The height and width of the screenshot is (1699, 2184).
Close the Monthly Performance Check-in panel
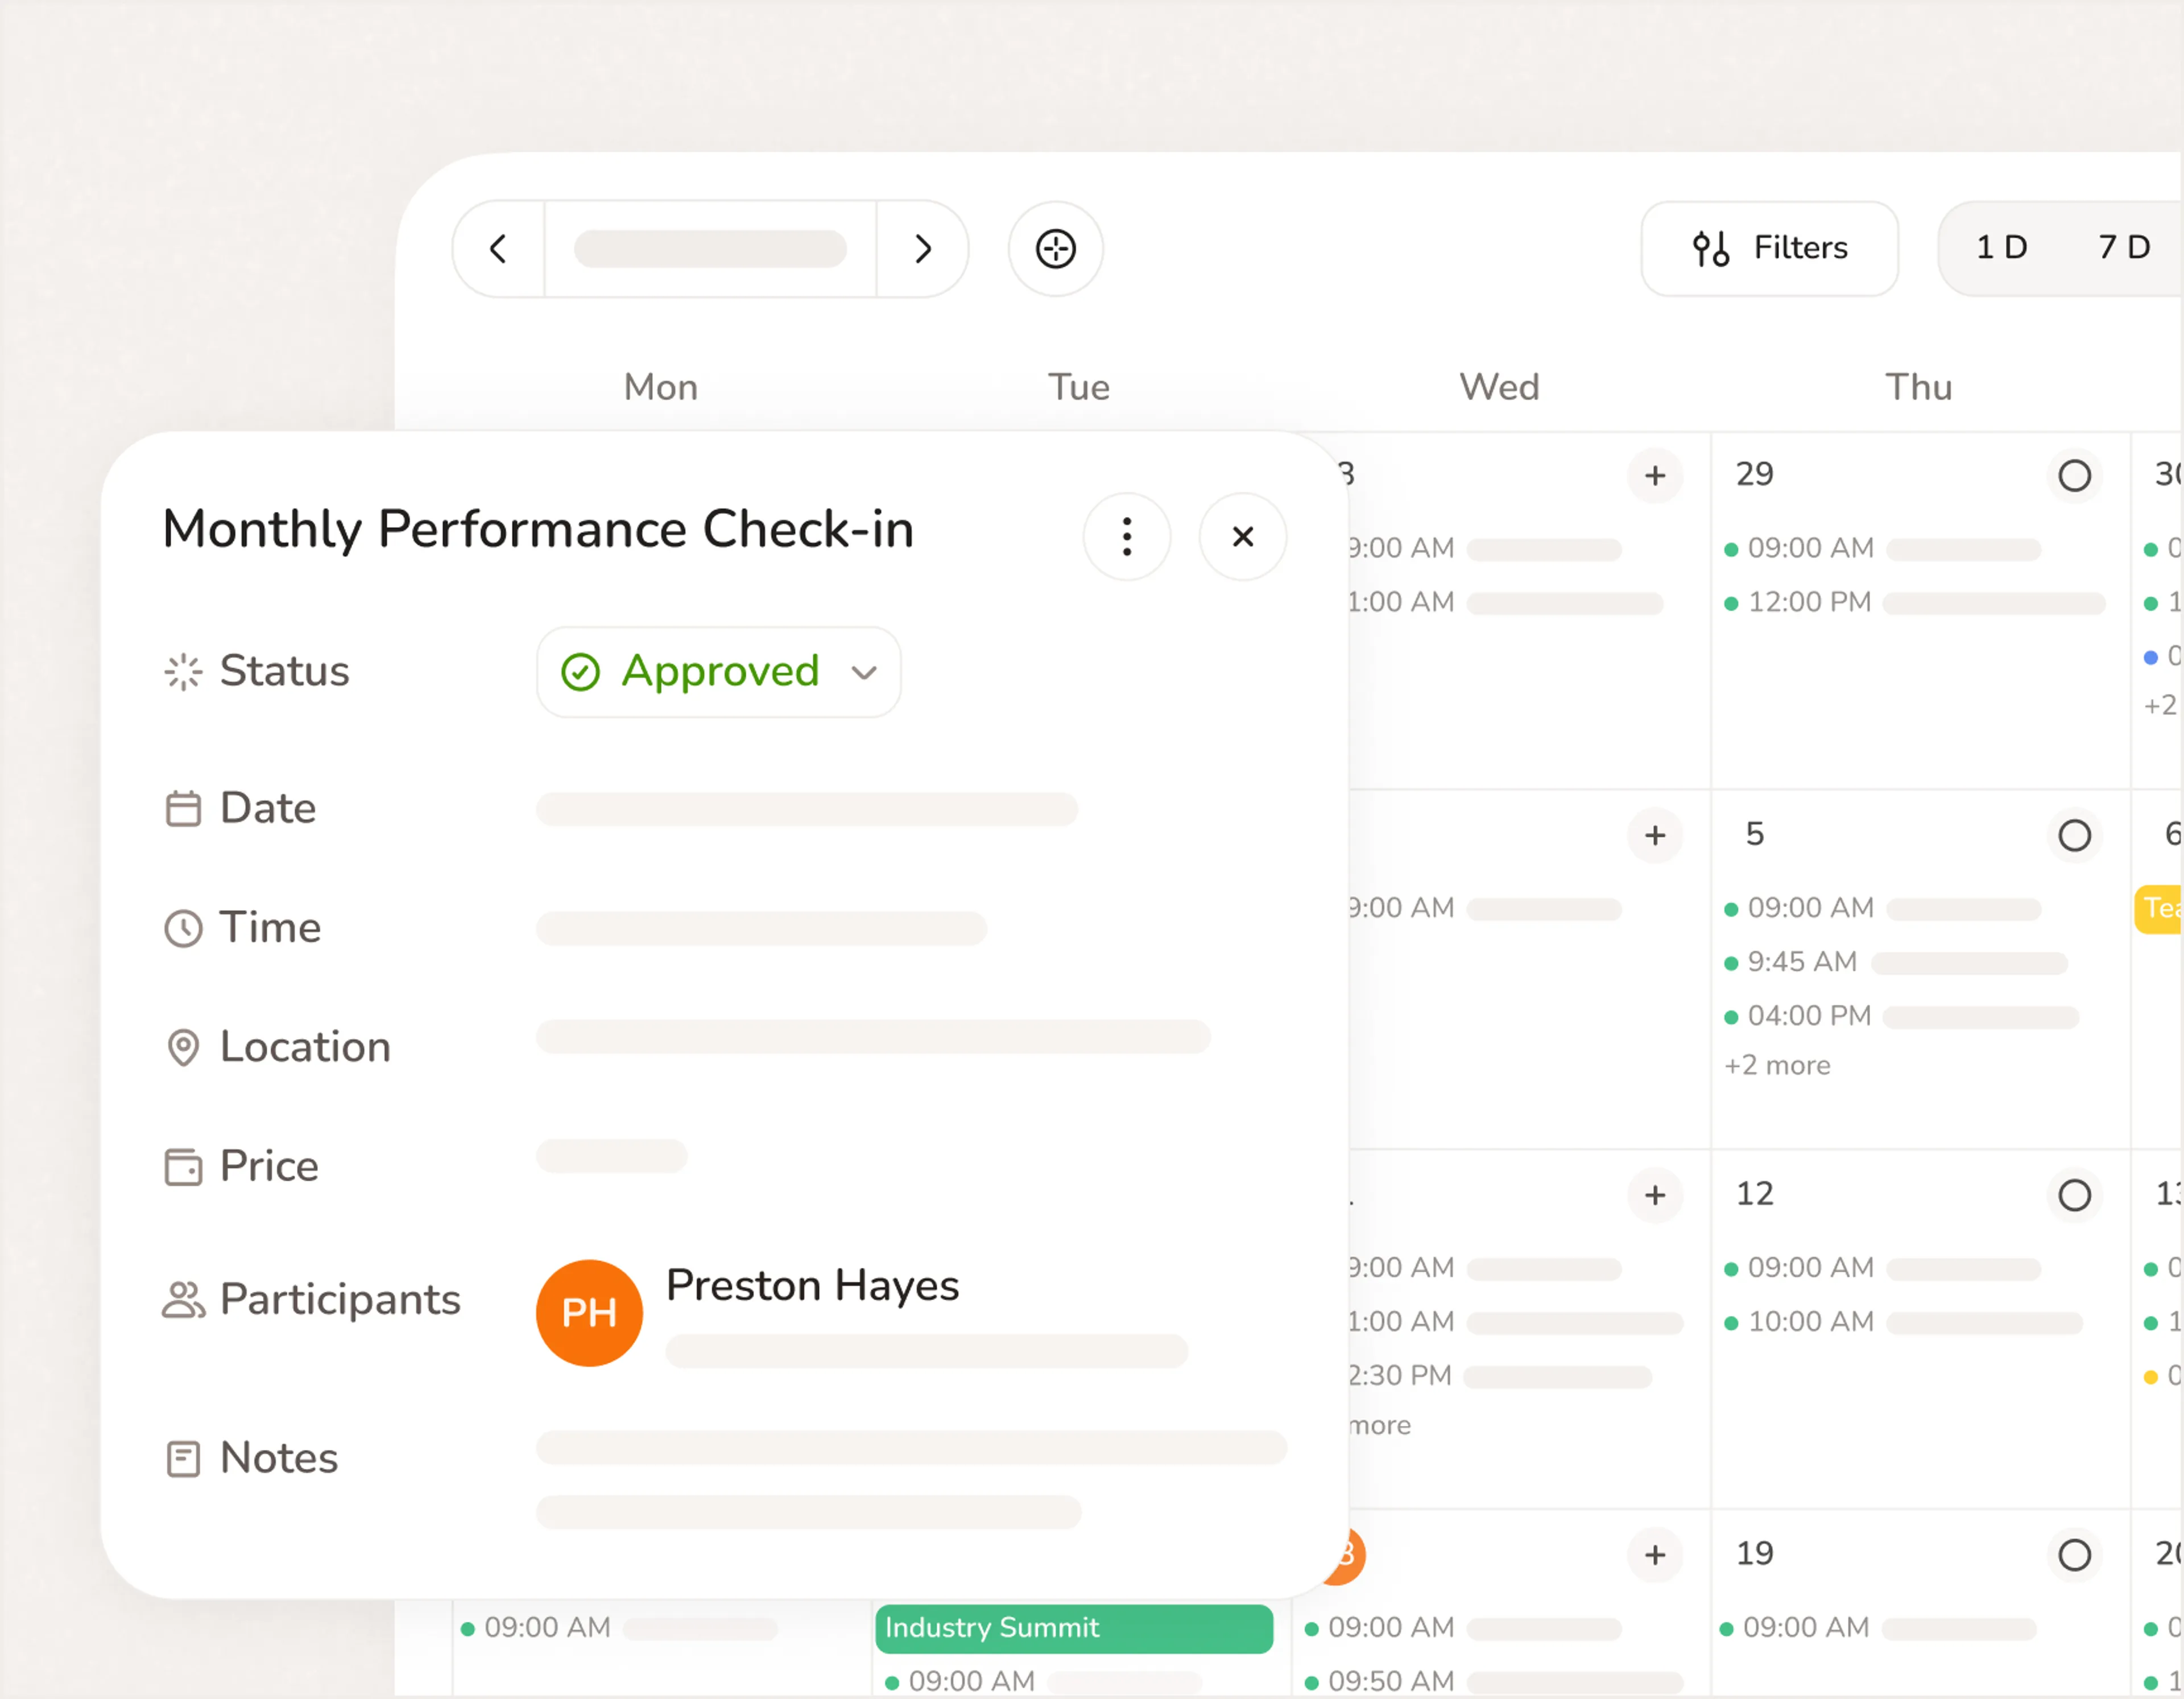[1242, 537]
